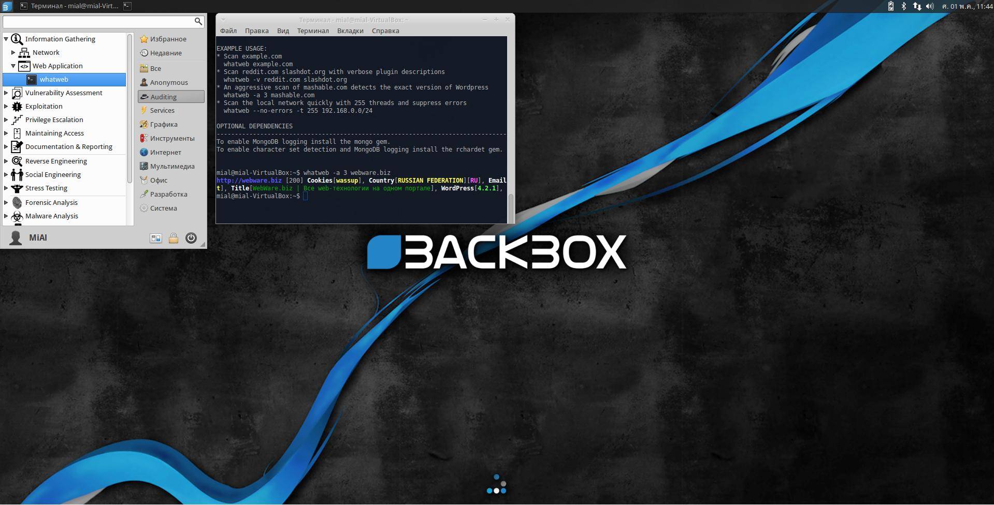994x505 pixels.
Task: Click the "EXAMPLE USAGE:" line in the terminal
Action: [242, 49]
